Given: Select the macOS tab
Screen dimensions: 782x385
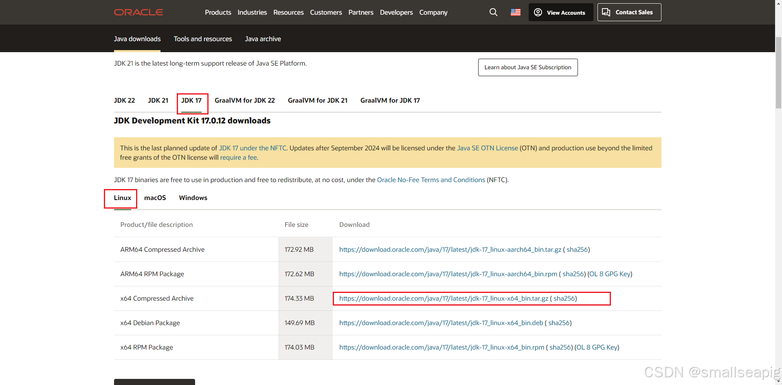Looking at the screenshot, I should 155,198.
